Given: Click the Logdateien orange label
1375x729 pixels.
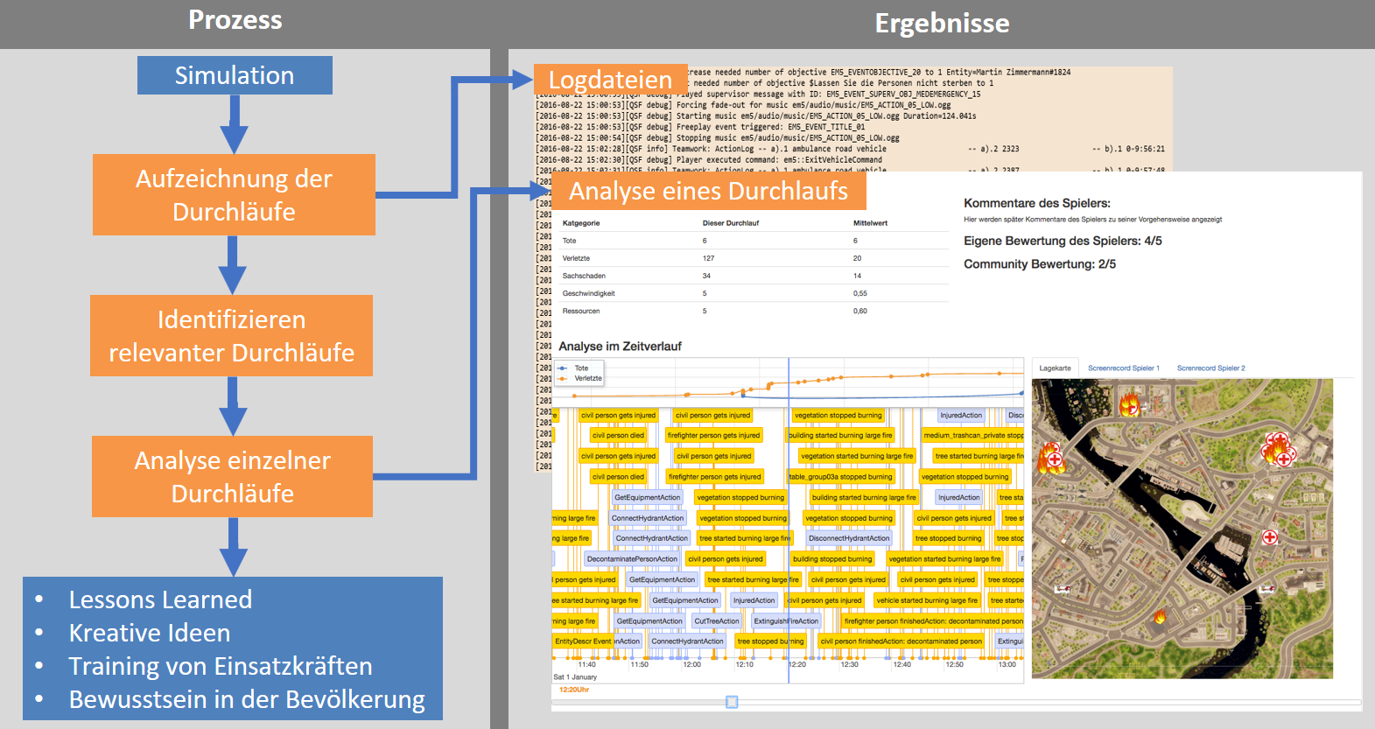Looking at the screenshot, I should (x=610, y=80).
